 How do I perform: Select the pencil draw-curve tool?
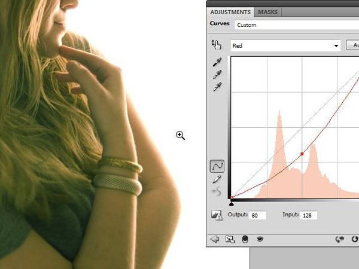point(217,179)
